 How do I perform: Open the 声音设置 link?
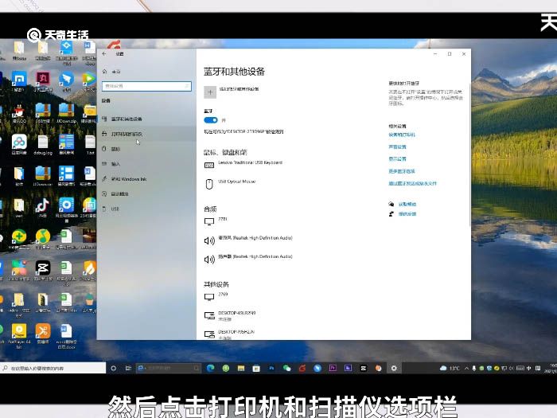[397, 146]
